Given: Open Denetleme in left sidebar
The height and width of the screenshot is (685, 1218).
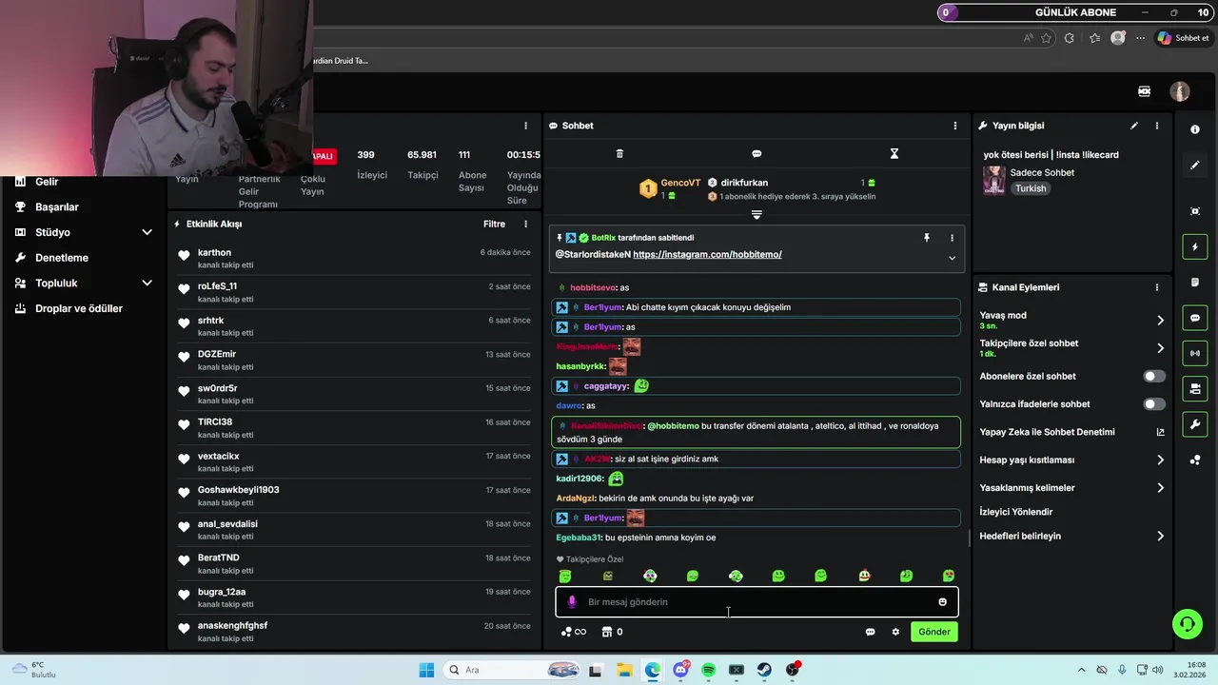Looking at the screenshot, I should point(62,258).
